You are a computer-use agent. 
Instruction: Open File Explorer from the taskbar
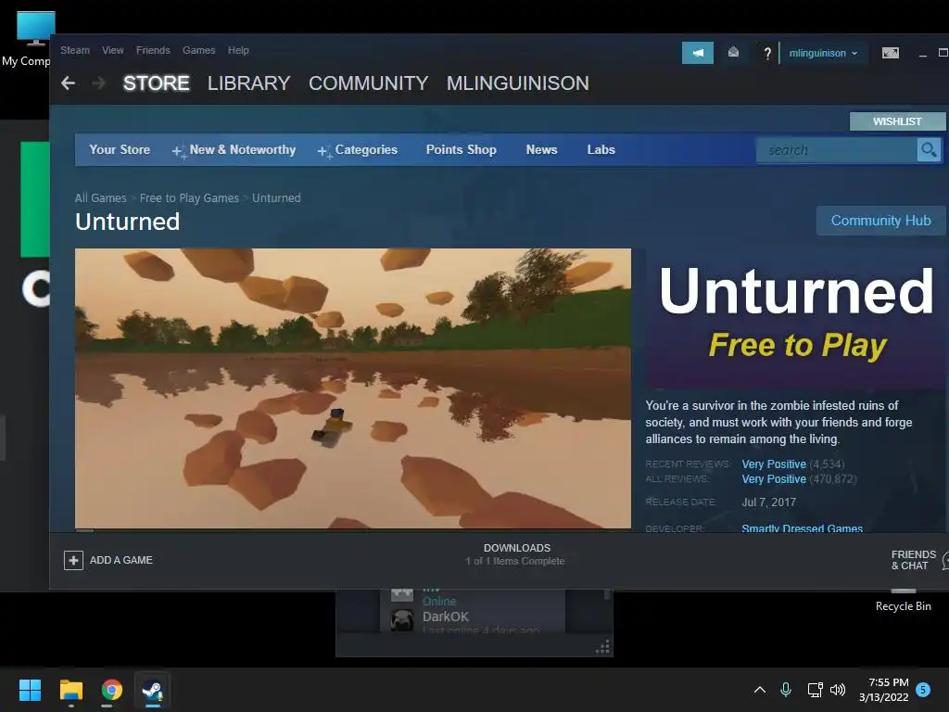click(x=70, y=690)
